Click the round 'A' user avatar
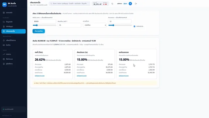Screen dimensions: 209x118 130,4
